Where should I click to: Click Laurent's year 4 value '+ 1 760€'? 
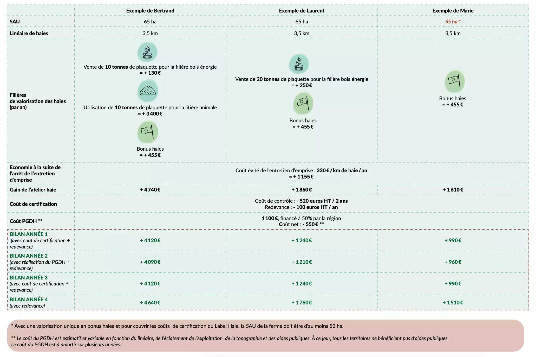302,303
